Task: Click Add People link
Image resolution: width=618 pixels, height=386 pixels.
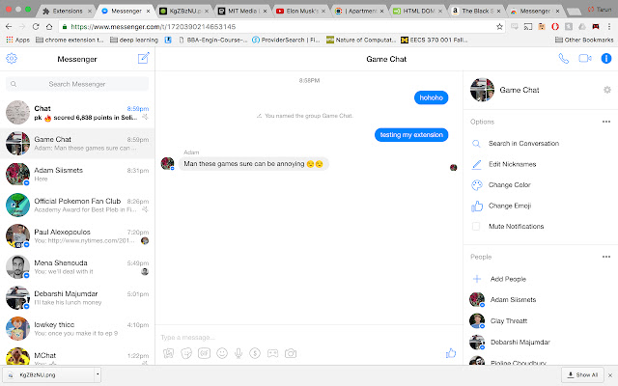Action: pyautogui.click(x=508, y=279)
